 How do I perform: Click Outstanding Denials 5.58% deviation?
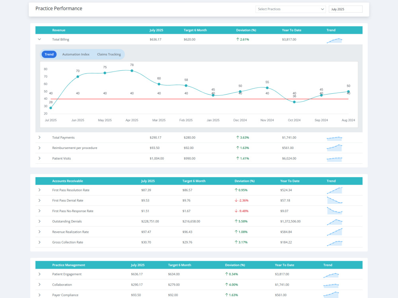point(241,221)
